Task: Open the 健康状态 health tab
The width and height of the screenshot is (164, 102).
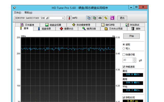Action: coord(67,29)
